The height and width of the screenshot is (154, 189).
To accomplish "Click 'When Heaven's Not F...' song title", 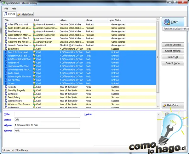I will pos(20,70).
